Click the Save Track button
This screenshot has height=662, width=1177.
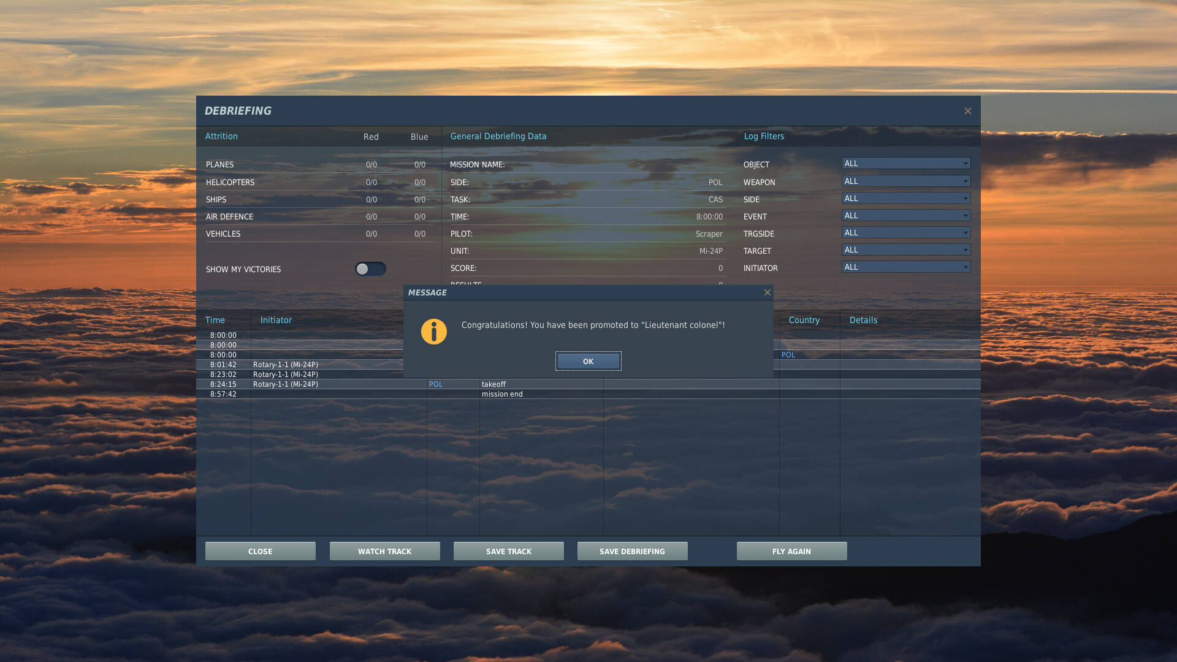click(x=508, y=551)
